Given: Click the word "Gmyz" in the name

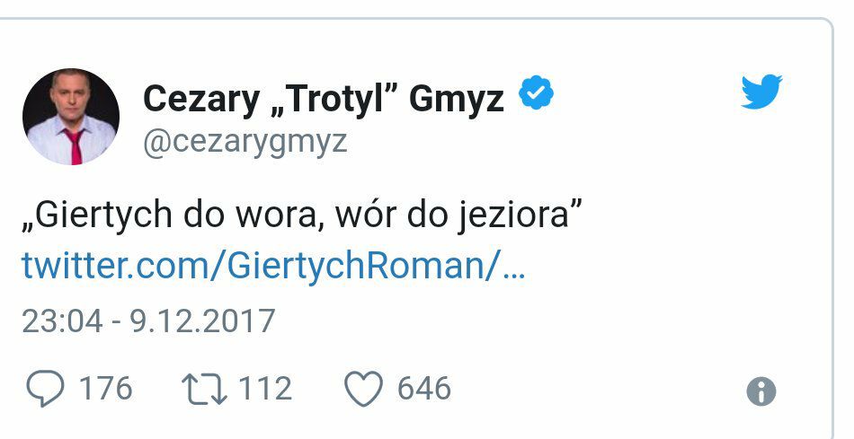Looking at the screenshot, I should pyautogui.click(x=457, y=98).
